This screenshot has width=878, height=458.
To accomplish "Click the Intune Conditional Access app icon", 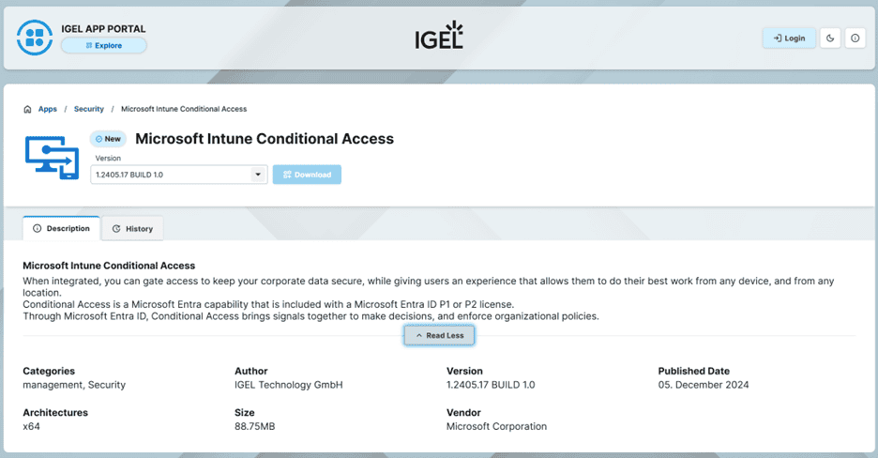I will (x=53, y=158).
